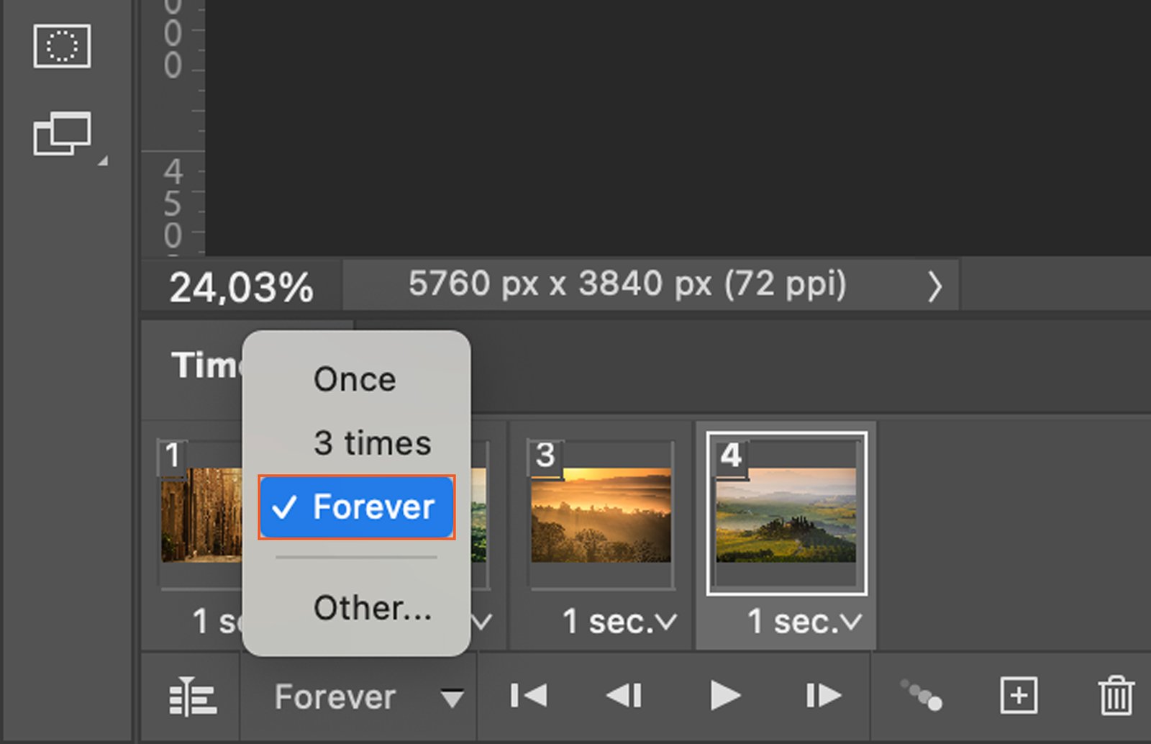Choose 3 times looping option
The image size is (1151, 744).
coord(372,443)
